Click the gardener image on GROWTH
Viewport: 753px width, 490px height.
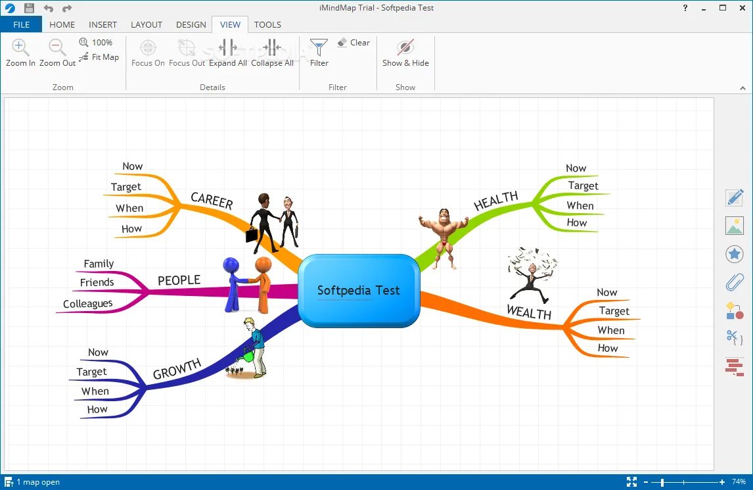click(247, 347)
